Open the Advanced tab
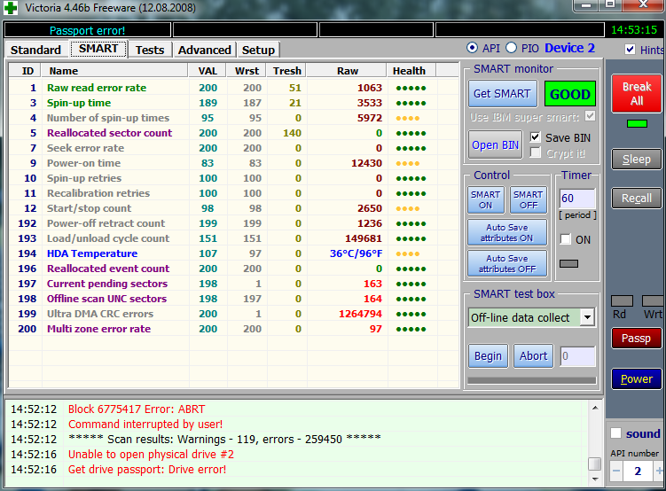 pyautogui.click(x=204, y=50)
